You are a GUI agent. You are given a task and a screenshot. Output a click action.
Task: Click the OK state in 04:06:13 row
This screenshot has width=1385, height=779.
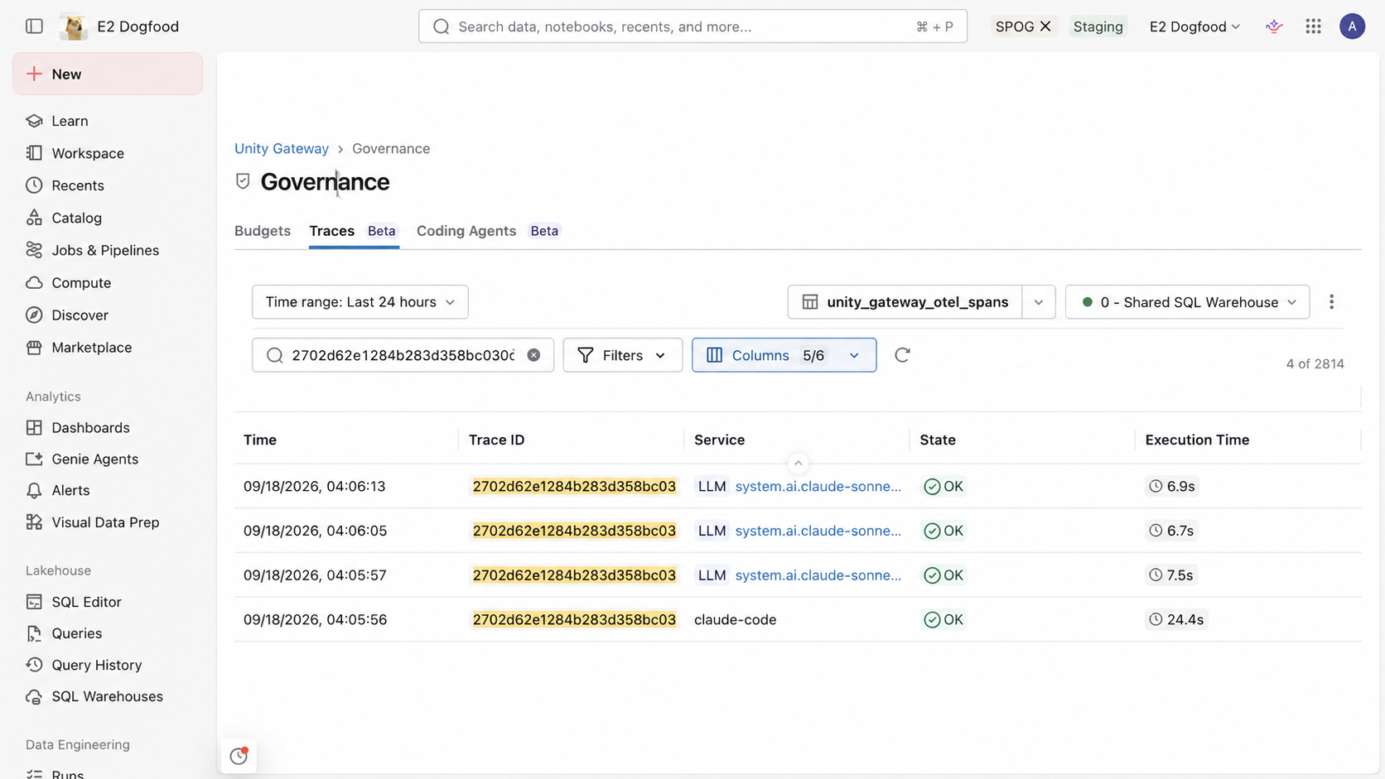[x=943, y=487]
